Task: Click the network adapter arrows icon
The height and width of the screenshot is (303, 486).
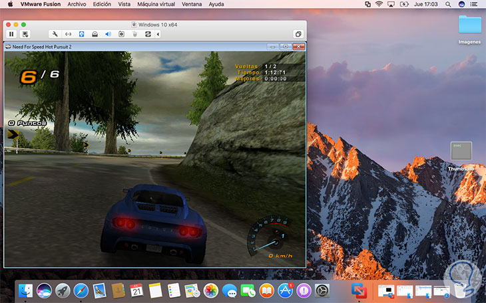Action: point(68,34)
